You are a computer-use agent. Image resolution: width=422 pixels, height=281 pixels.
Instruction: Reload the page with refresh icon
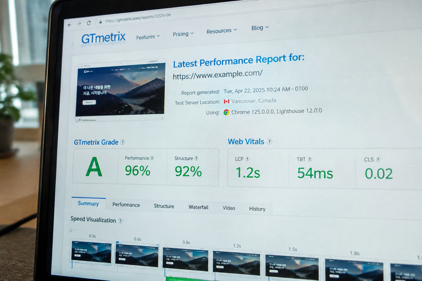point(89,23)
